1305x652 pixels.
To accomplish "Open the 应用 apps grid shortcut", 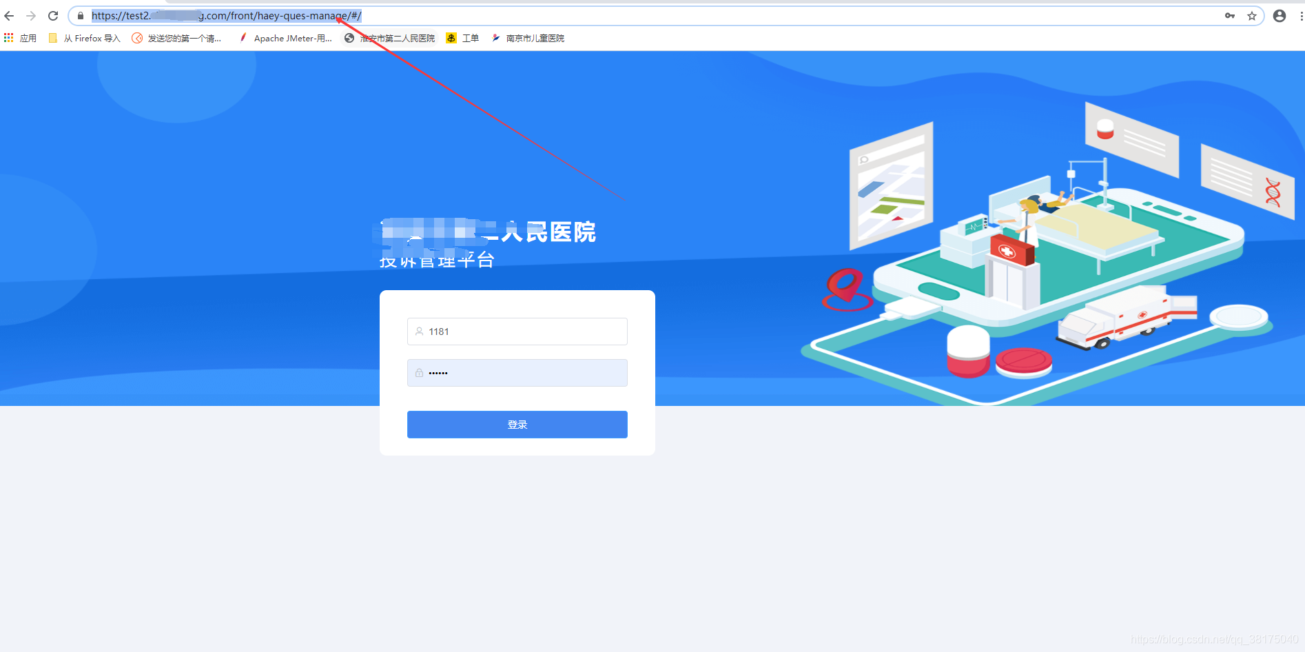I will [x=20, y=38].
